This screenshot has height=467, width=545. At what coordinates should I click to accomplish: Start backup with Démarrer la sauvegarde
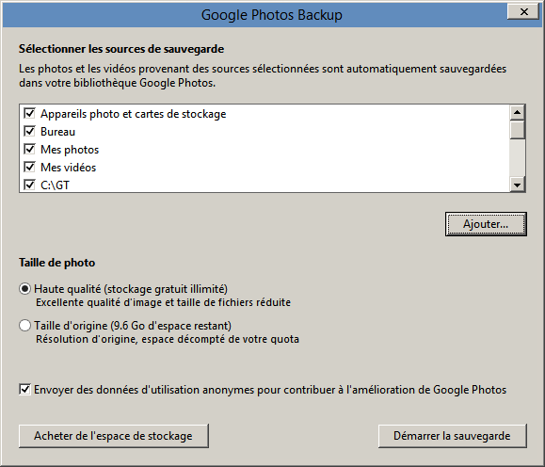(x=452, y=436)
